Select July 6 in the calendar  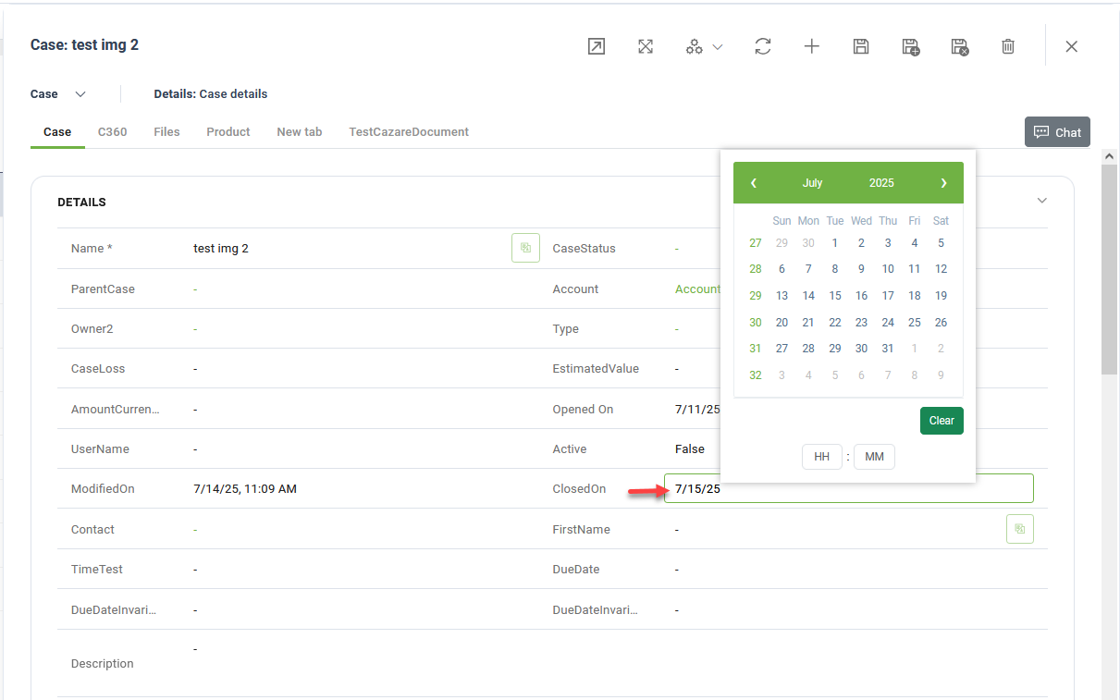point(782,269)
